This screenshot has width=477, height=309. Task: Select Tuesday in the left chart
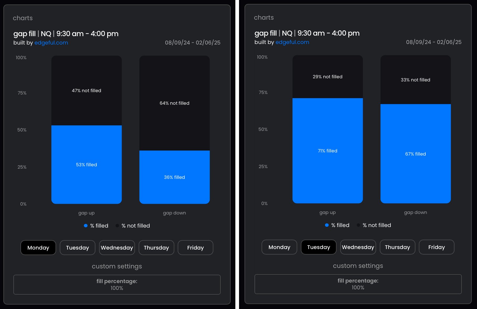(x=78, y=247)
